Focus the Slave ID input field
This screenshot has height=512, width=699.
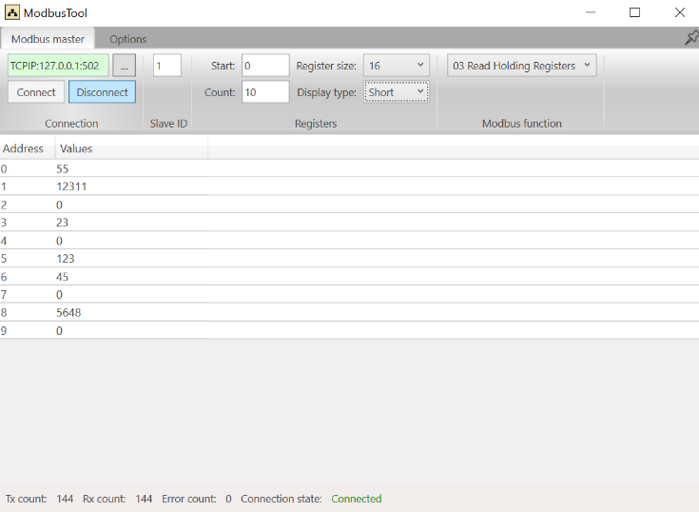167,66
